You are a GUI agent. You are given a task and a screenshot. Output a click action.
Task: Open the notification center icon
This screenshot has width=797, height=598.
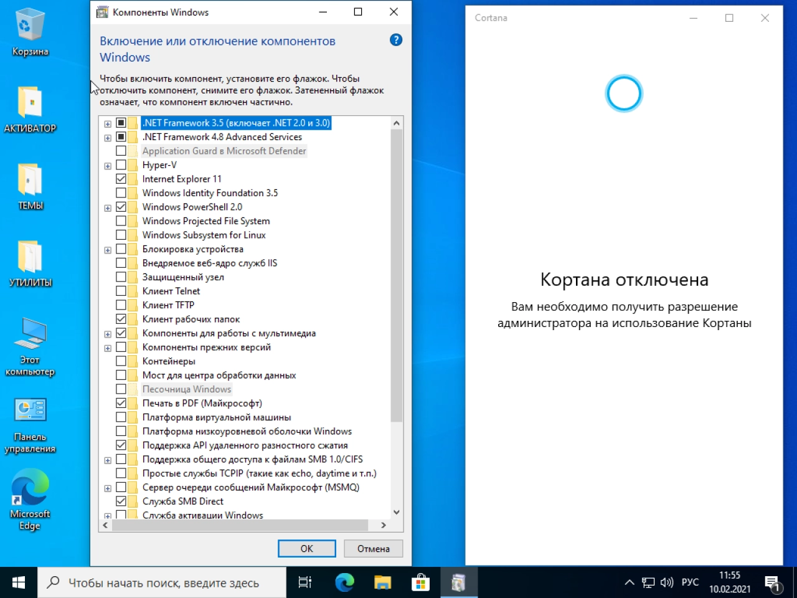[x=774, y=584]
